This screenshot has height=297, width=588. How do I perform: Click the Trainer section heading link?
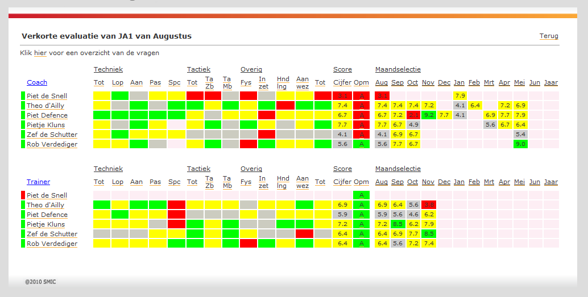[38, 182]
